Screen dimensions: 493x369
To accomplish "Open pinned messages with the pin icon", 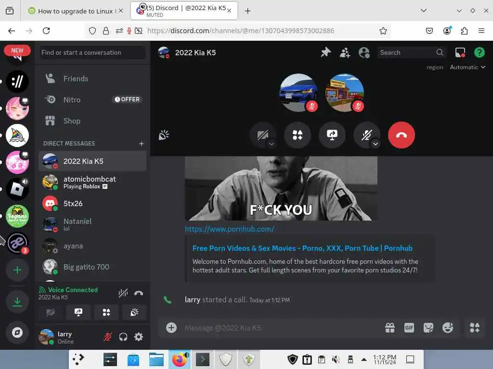I will pos(326,52).
